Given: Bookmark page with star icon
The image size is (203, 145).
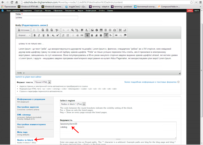Looking at the screenshot, I should pos(192,2).
